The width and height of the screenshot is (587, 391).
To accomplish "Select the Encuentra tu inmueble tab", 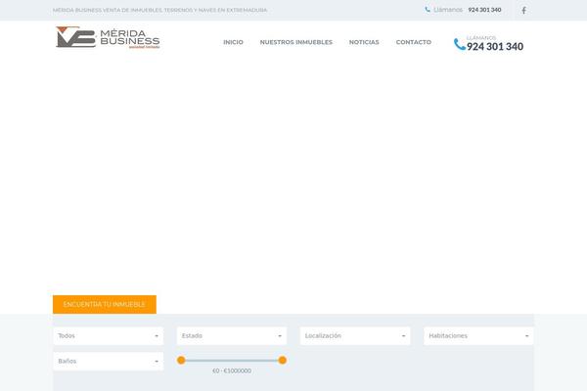I will pyautogui.click(x=105, y=305).
